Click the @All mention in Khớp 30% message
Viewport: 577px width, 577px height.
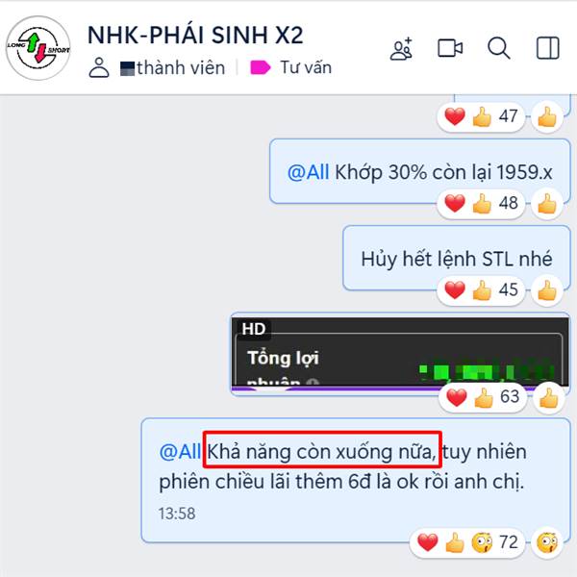click(x=308, y=172)
